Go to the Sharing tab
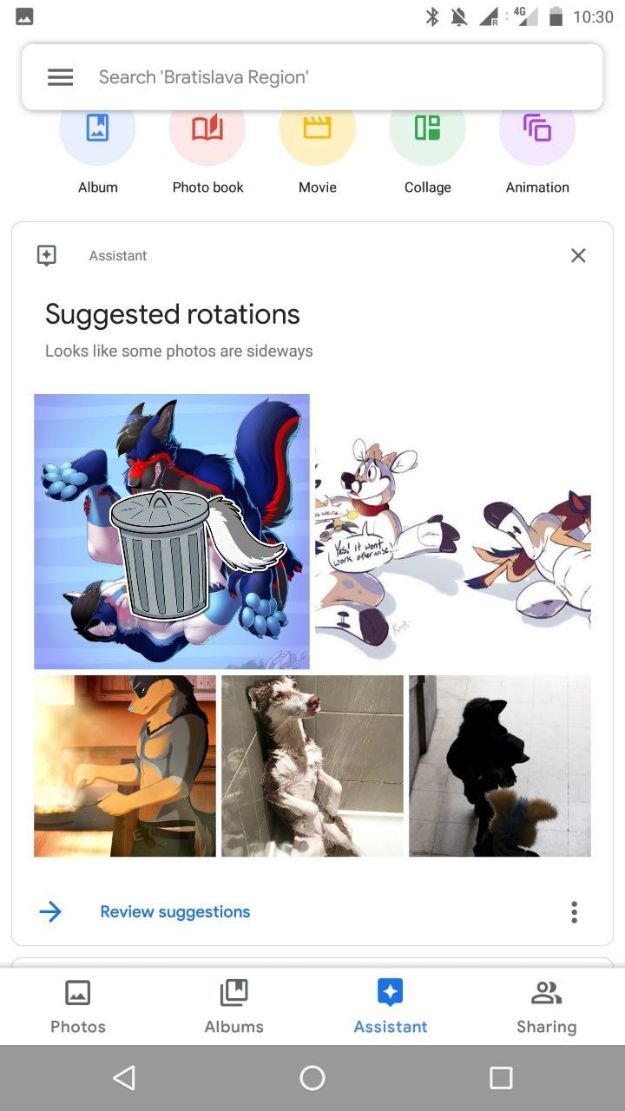The width and height of the screenshot is (625, 1111). click(547, 1006)
